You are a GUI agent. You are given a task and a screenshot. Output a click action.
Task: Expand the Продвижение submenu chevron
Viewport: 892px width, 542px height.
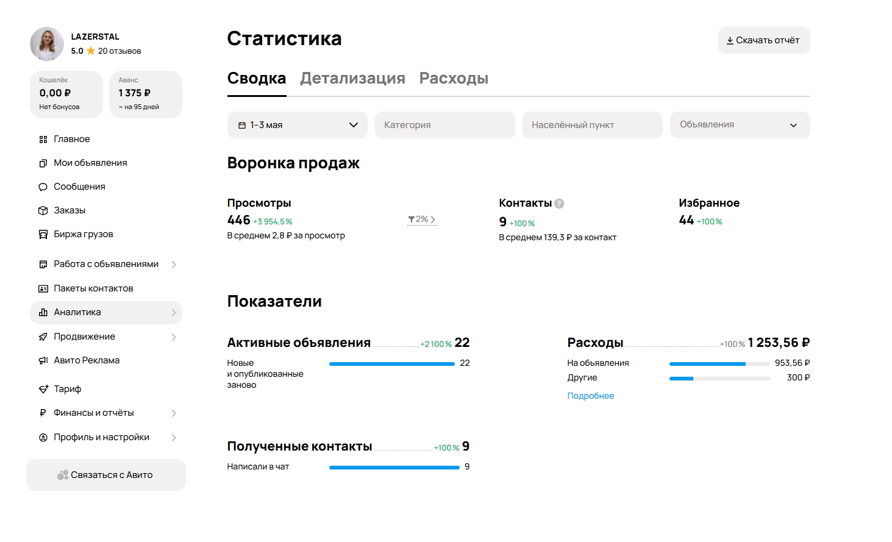(174, 337)
